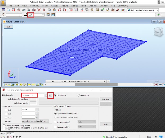Select the Calculations radio button
The height and width of the screenshot is (138, 165).
[x=55, y=95]
